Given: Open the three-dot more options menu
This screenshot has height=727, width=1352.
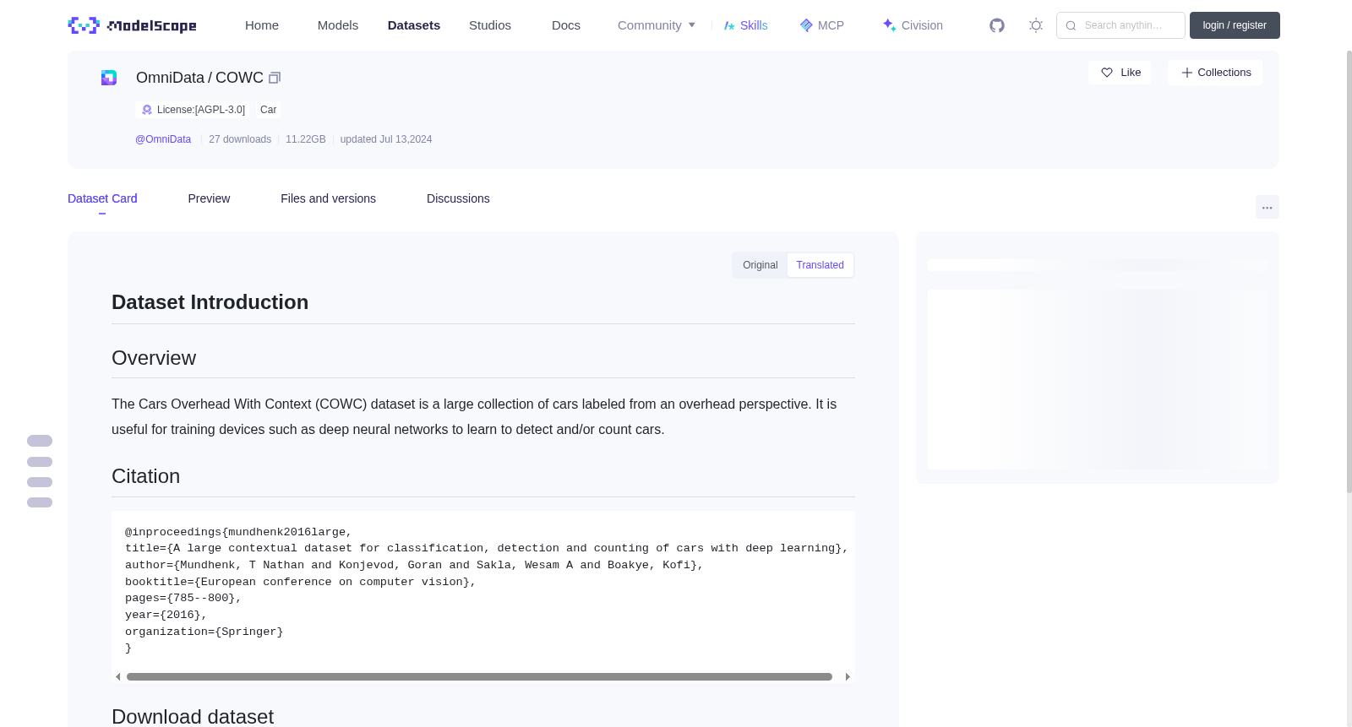Looking at the screenshot, I should 1267,207.
